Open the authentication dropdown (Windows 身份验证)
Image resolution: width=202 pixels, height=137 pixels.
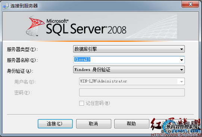click(129, 70)
